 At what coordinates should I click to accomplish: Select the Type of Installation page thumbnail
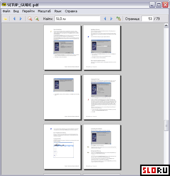(62, 47)
